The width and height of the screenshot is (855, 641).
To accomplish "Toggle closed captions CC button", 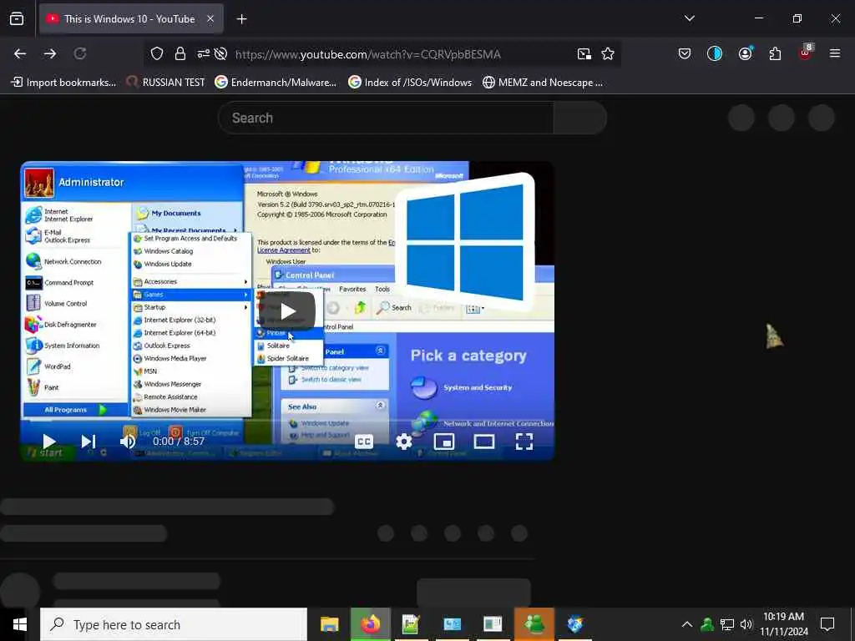I will (x=364, y=442).
